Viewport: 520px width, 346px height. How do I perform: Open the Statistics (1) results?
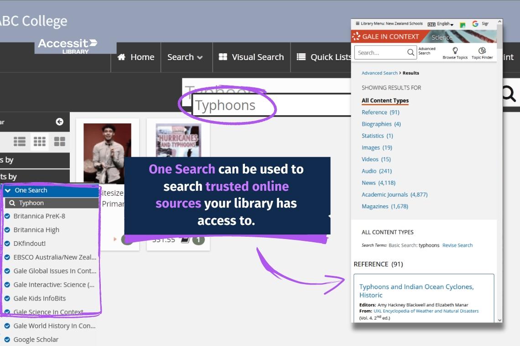(377, 136)
